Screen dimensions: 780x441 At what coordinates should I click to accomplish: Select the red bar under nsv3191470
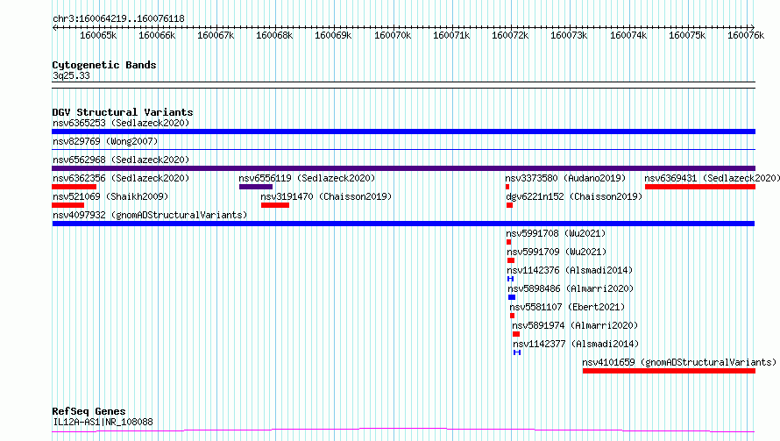click(x=275, y=205)
